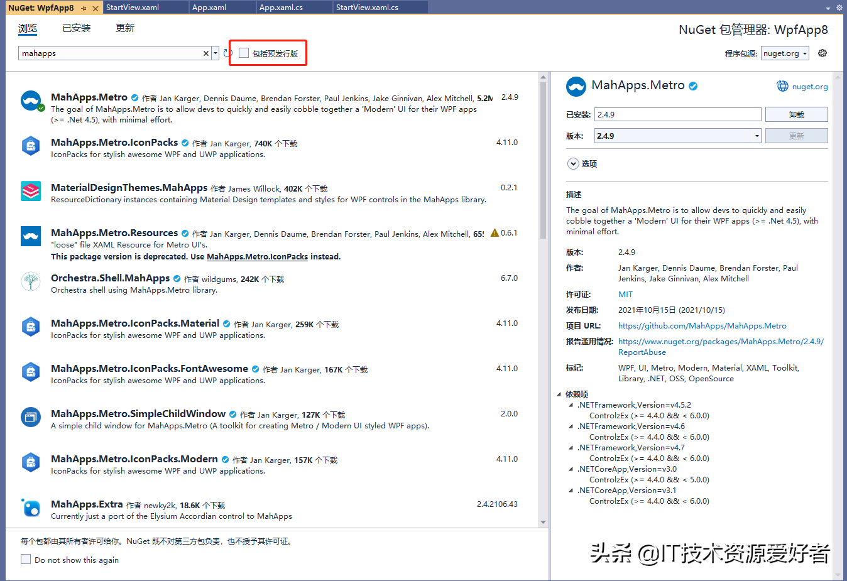
Task: Click MahApps.Extra package icon
Action: point(31,508)
